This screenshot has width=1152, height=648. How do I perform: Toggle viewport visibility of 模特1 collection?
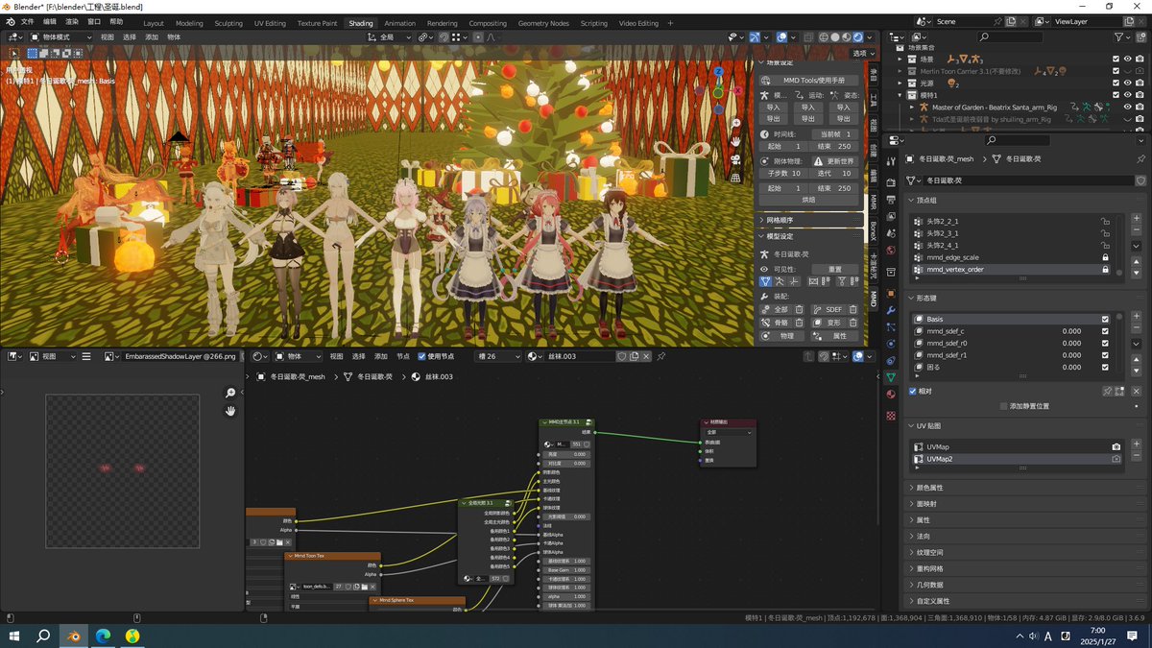point(1128,95)
